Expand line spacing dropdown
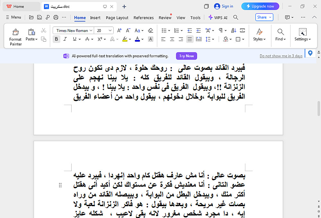321x218 pixels. coord(213,39)
